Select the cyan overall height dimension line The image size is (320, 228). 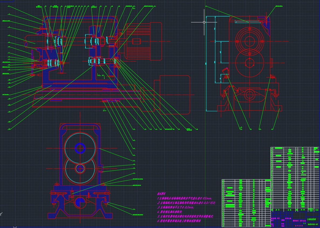(206, 64)
